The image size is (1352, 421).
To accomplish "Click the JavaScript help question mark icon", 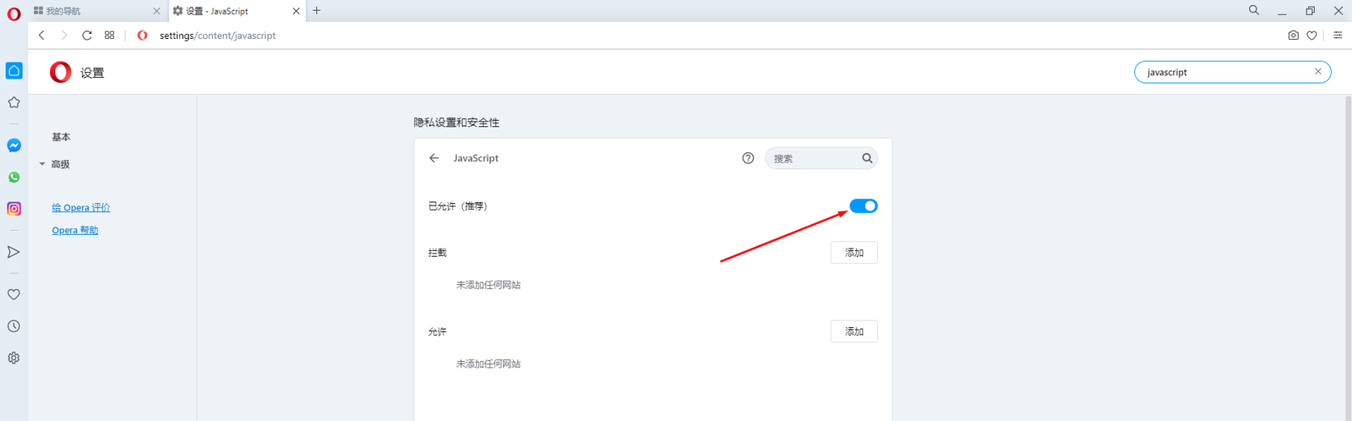I will [x=748, y=158].
